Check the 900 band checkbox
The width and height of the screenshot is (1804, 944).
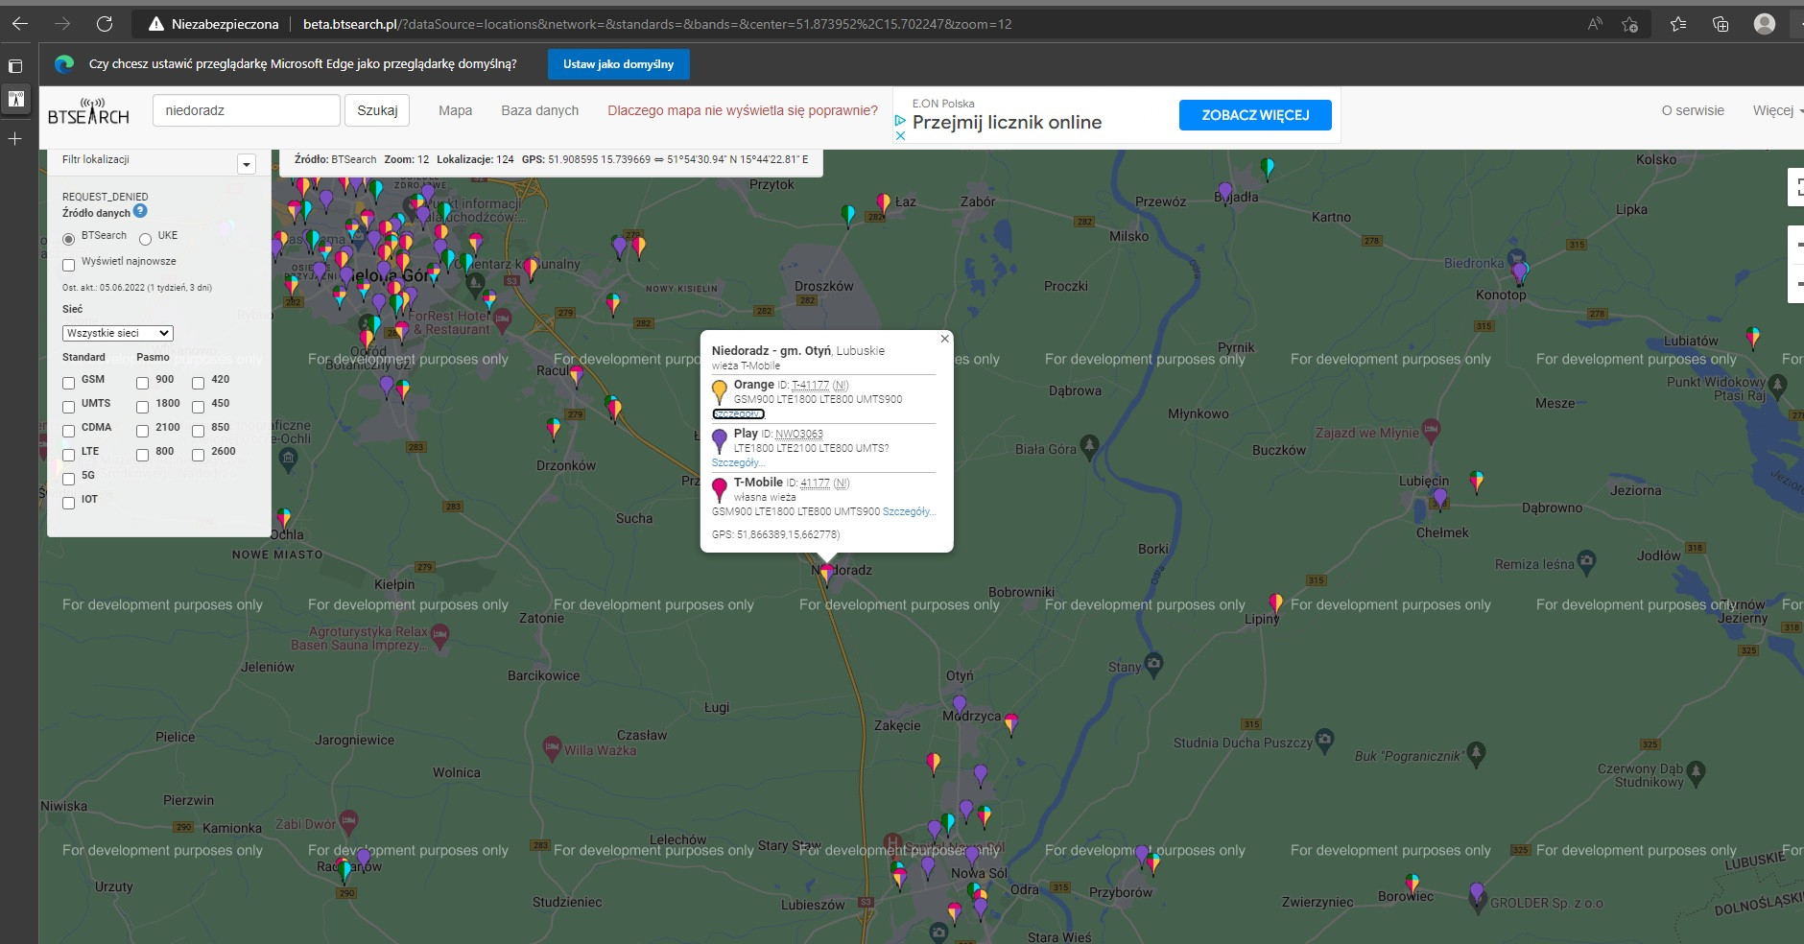tap(142, 383)
